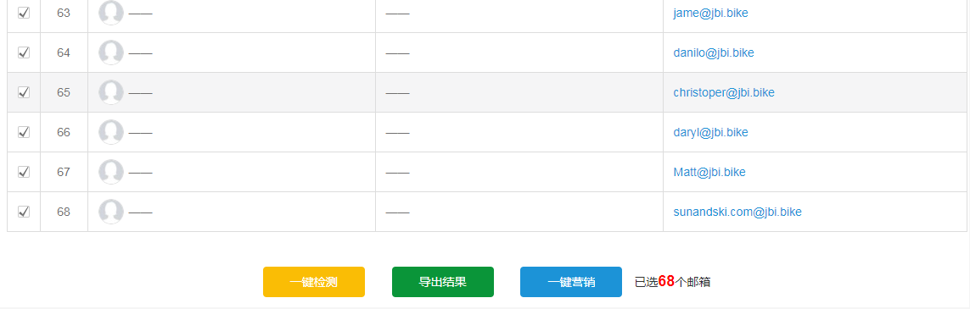This screenshot has height=309, width=970.
Task: Open the jame@jbi.bike email link
Action: click(x=711, y=13)
